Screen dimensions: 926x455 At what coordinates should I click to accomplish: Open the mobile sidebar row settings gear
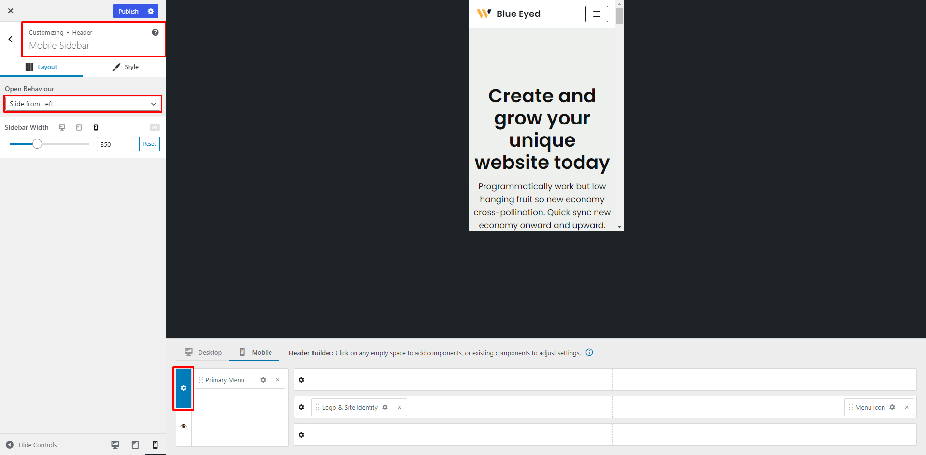[184, 388]
